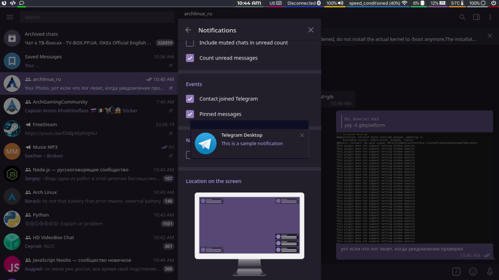Viewport: 499px width, 280px height.
Task: Select top-left notification location on monitor
Action: point(211,201)
